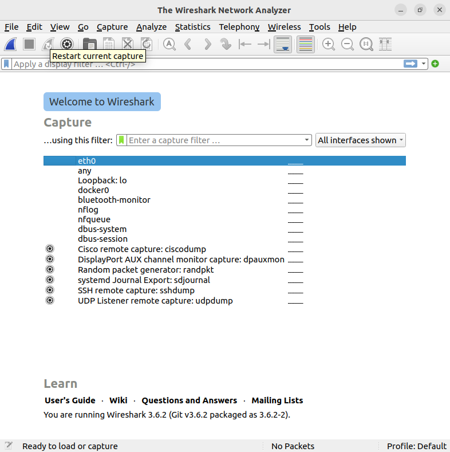Image resolution: width=450 pixels, height=452 pixels.
Task: Open the Statistics menu
Action: [x=192, y=27]
